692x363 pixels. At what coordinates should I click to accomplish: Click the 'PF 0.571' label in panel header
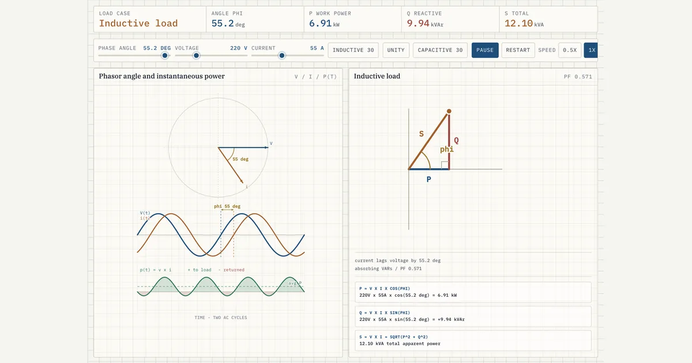[x=578, y=77]
